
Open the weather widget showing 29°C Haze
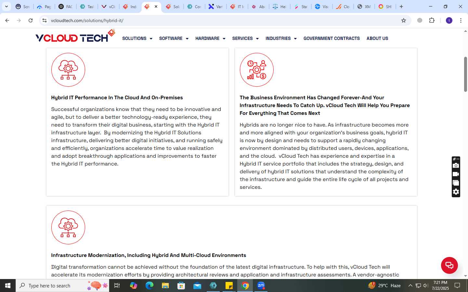[x=384, y=286]
